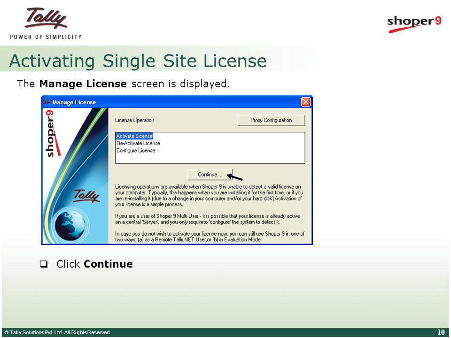
Task: Click the Shoper 9 Multi-User paragraph
Action: pos(207,219)
